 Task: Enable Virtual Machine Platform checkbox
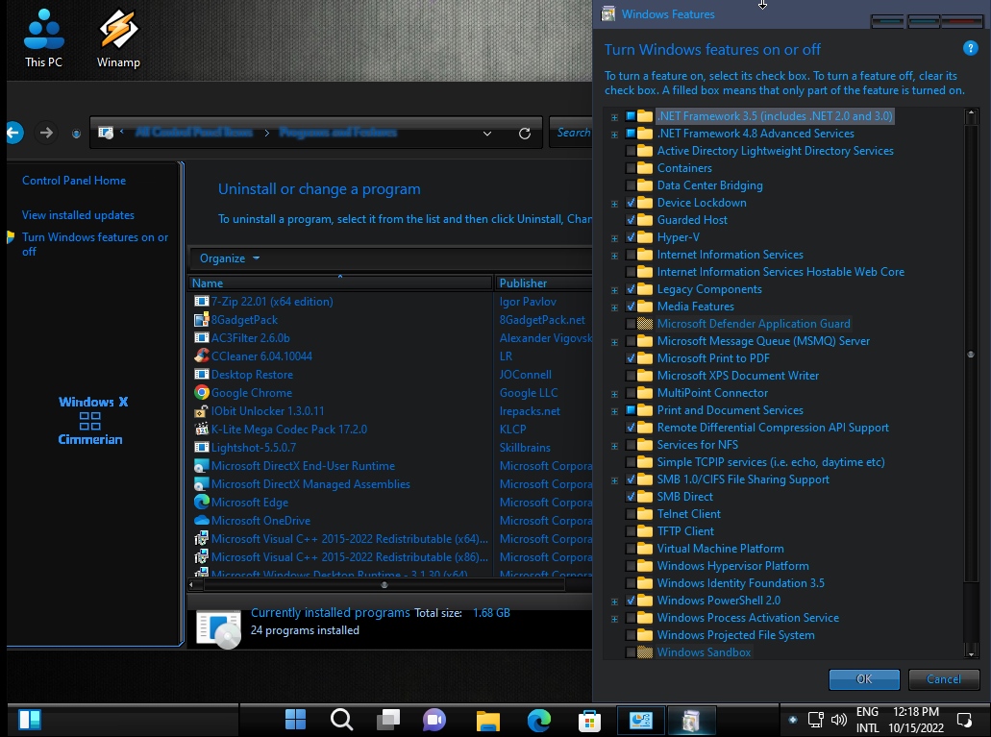pyautogui.click(x=631, y=549)
